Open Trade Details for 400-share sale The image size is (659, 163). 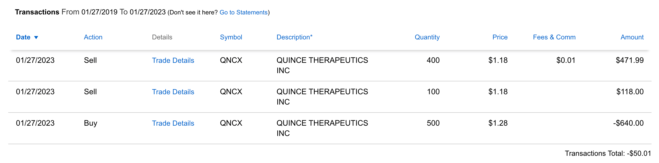click(x=173, y=61)
